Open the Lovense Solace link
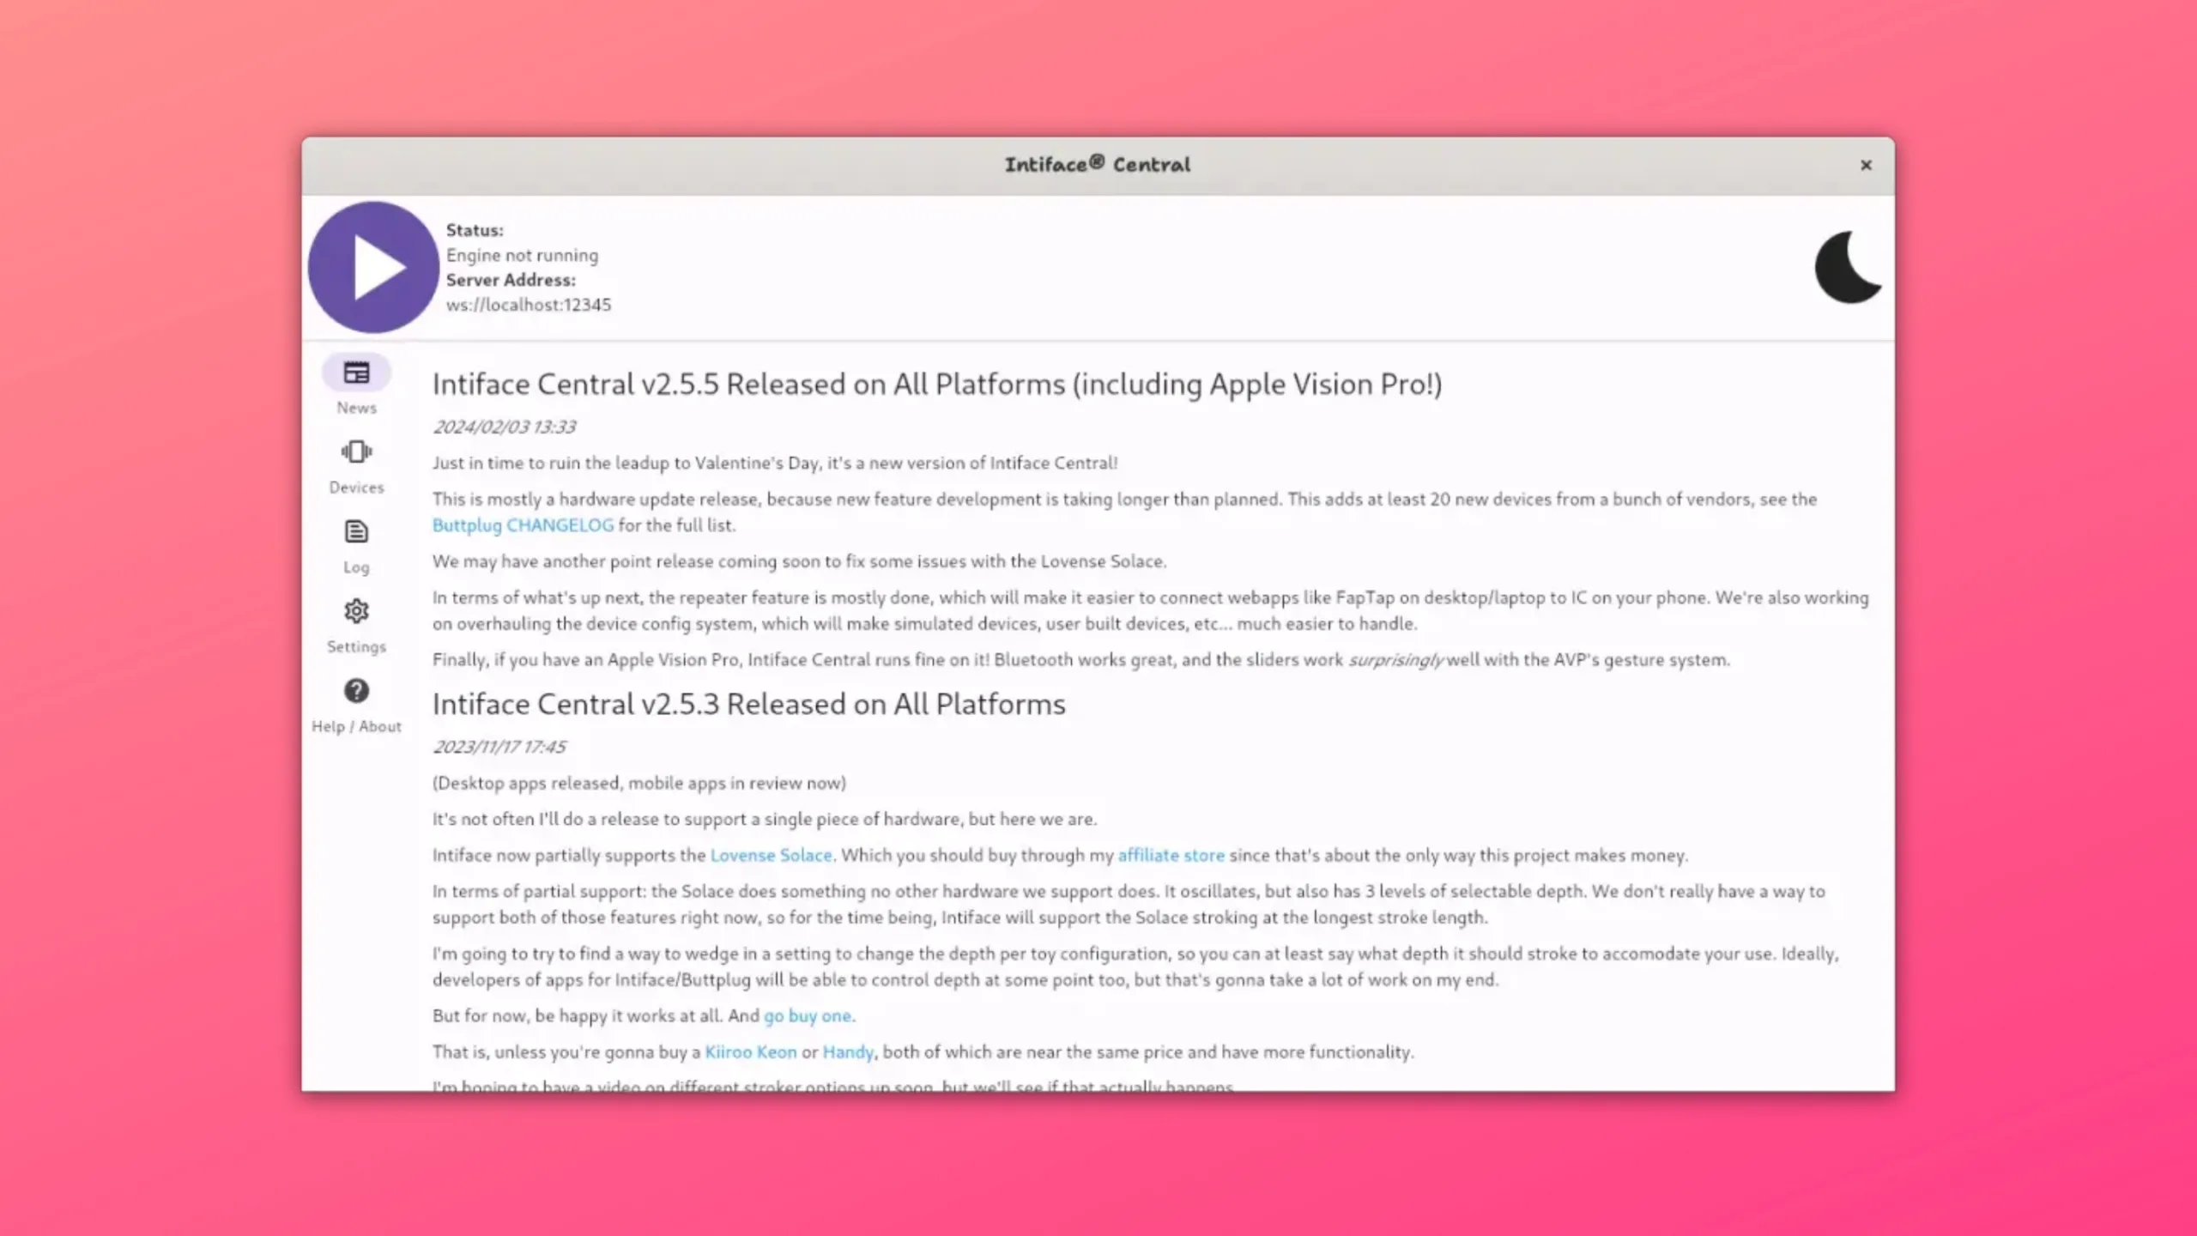The image size is (2197, 1236). click(x=771, y=855)
